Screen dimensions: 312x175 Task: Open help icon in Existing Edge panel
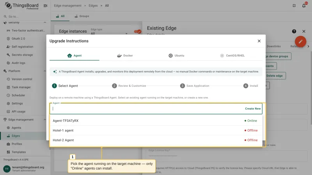point(294,31)
